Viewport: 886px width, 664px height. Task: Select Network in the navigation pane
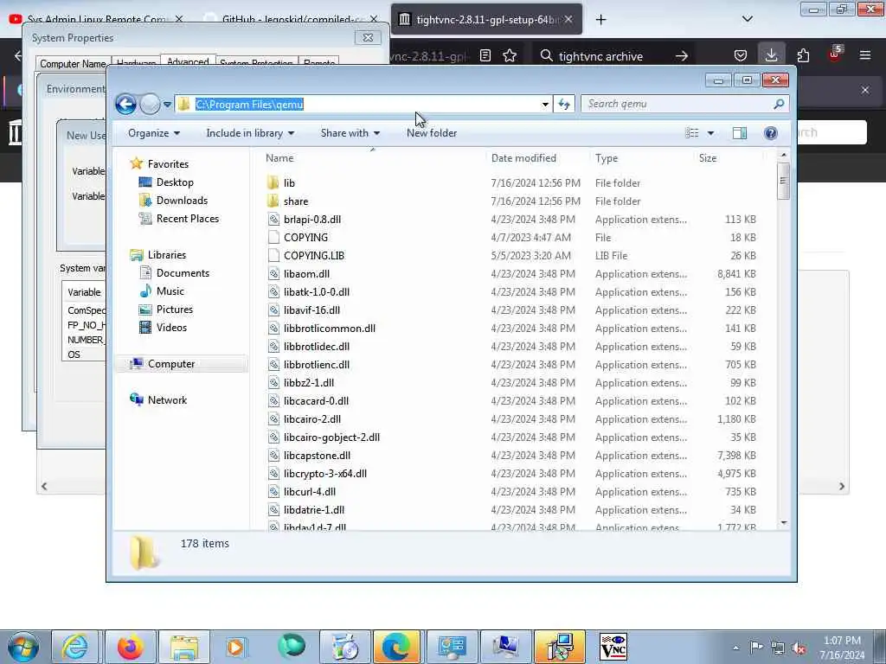(167, 399)
